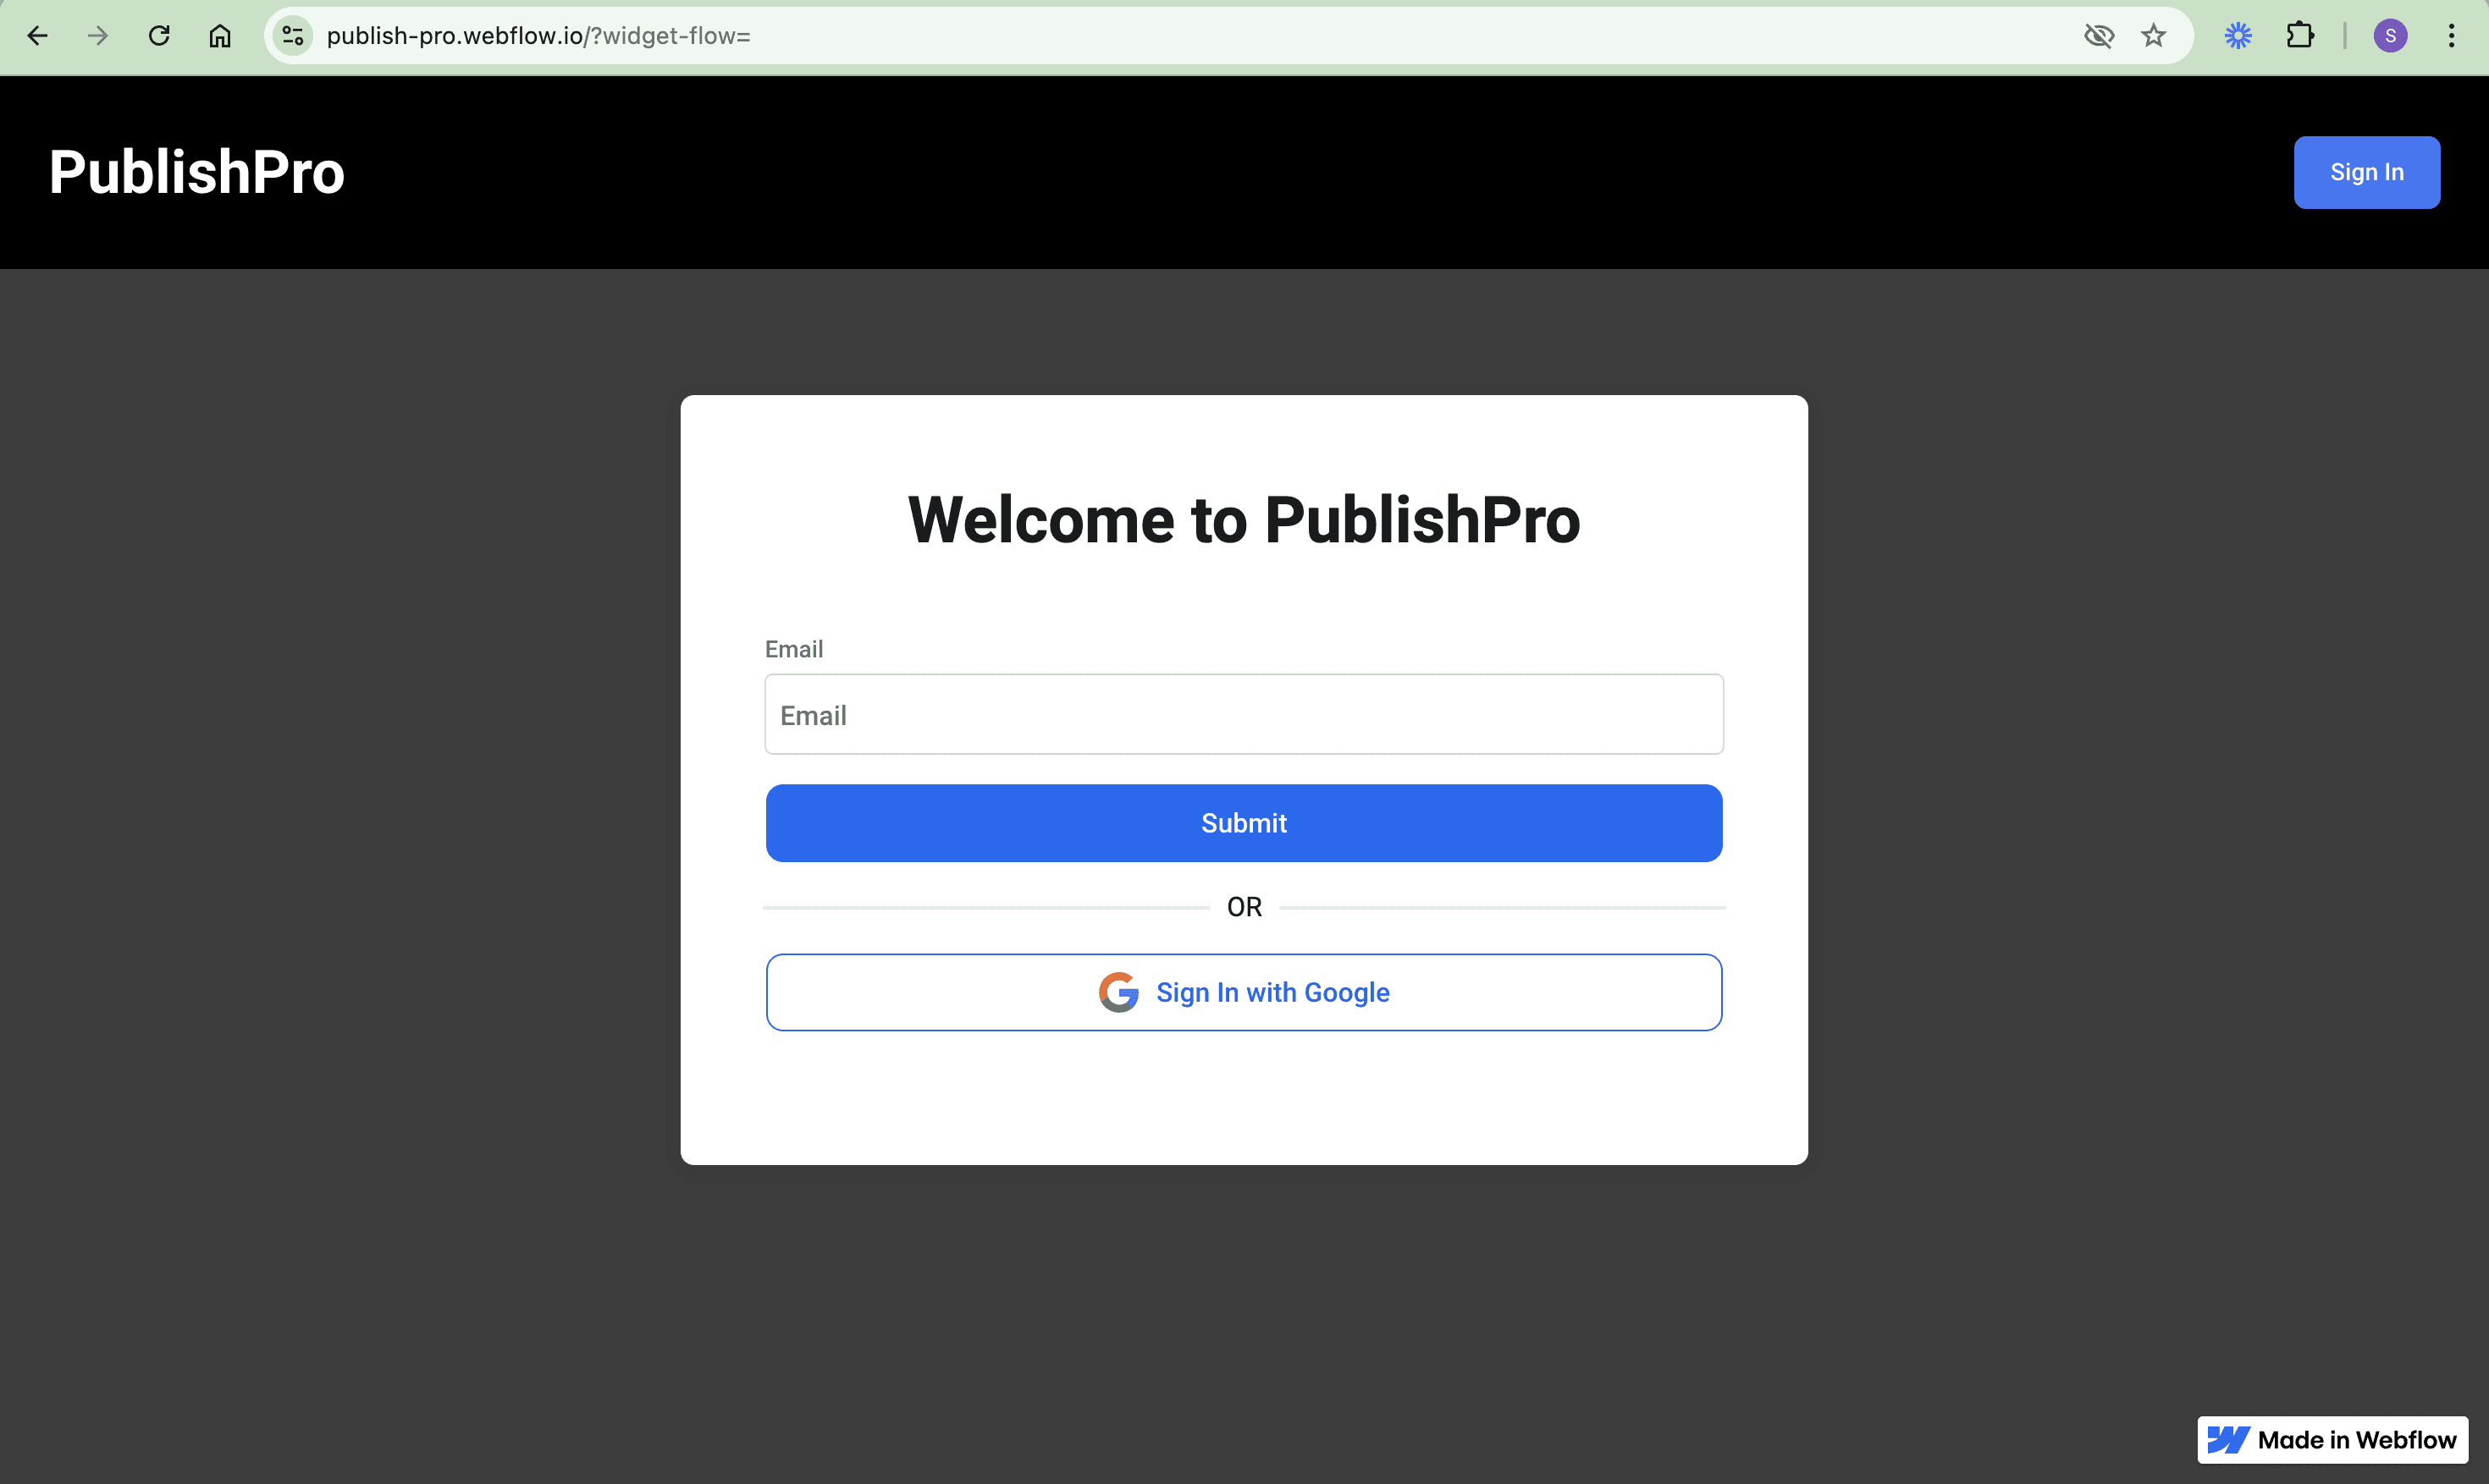Click the address bar URL
The height and width of the screenshot is (1484, 2489).
[538, 36]
